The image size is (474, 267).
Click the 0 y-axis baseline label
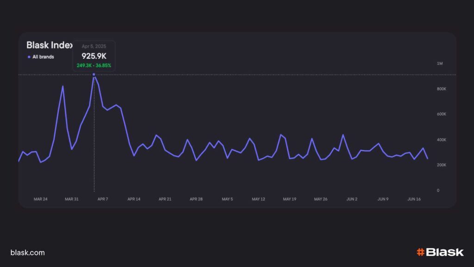[438, 191]
